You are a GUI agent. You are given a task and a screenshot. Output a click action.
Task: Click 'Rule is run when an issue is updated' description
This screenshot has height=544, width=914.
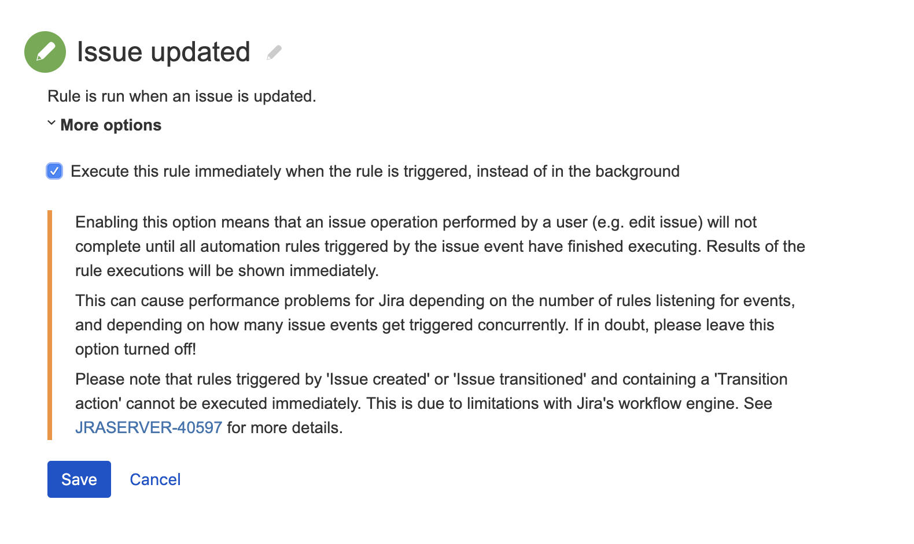click(x=182, y=96)
